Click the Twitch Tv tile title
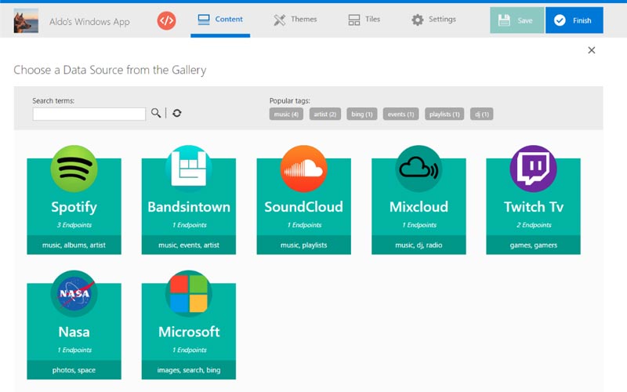627x392 pixels. coord(534,207)
